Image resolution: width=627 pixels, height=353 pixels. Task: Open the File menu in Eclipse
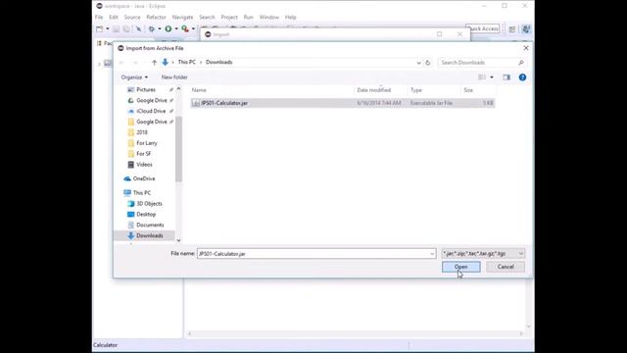(x=99, y=18)
